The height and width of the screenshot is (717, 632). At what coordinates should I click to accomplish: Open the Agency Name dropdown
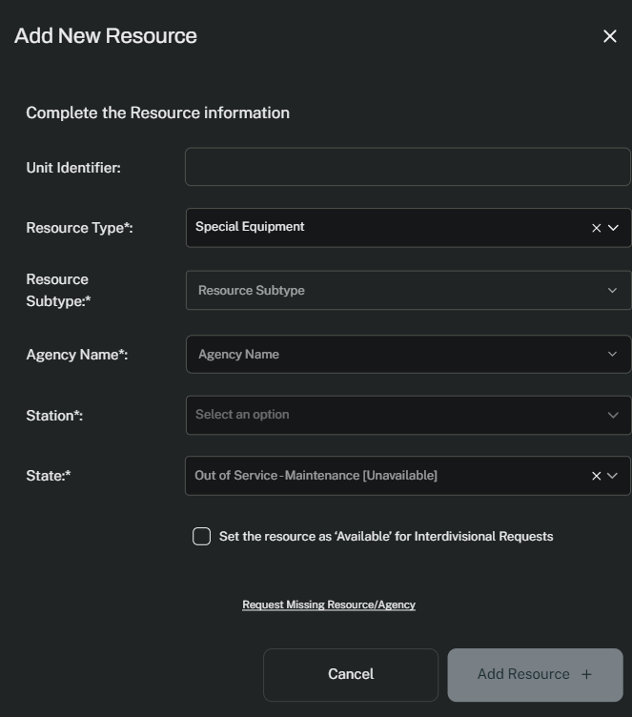[408, 355]
